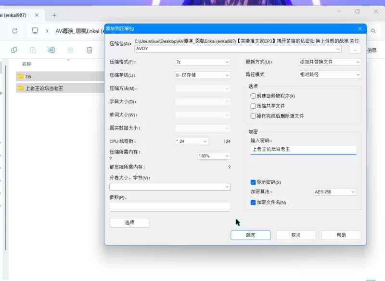Close the enkai987 Explorer tab
Screen dimensions: 385x281
click(x=37, y=15)
